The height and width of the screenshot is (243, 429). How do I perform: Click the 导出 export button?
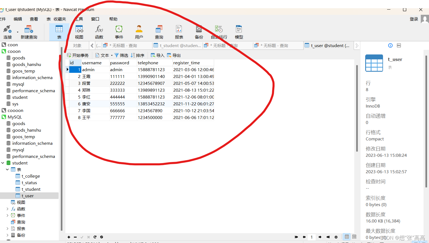(174, 55)
